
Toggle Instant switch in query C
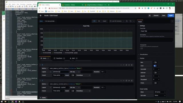[73, 91]
